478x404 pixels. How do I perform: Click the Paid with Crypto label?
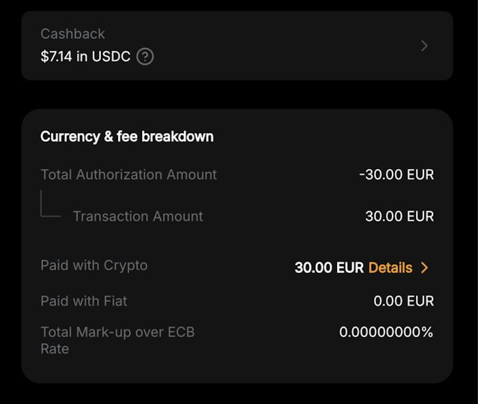[x=94, y=265]
